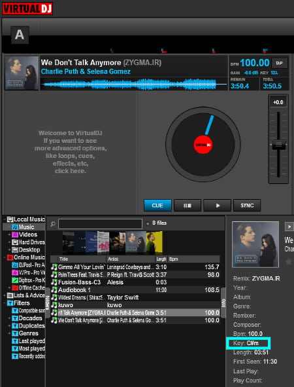Open Digitrax online source

(29, 280)
